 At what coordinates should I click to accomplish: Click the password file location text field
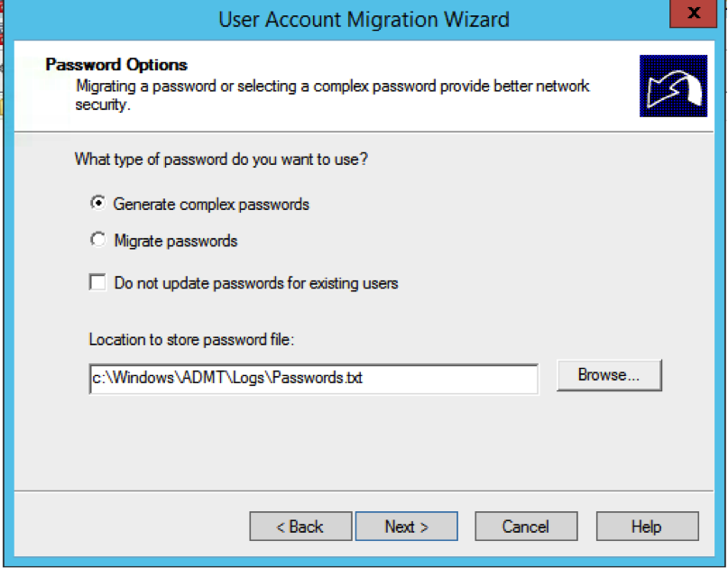coord(313,379)
